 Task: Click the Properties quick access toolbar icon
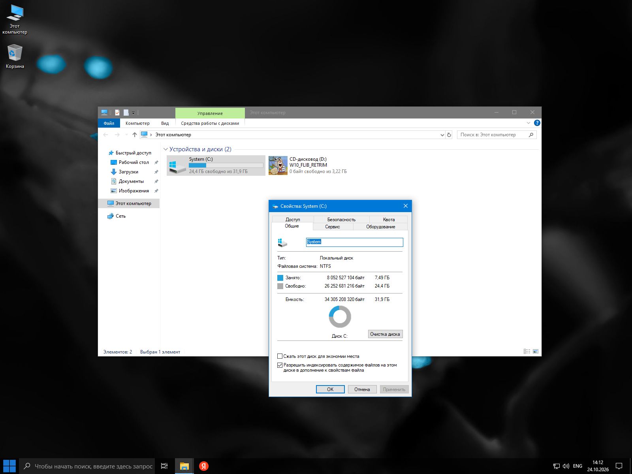[x=117, y=113]
